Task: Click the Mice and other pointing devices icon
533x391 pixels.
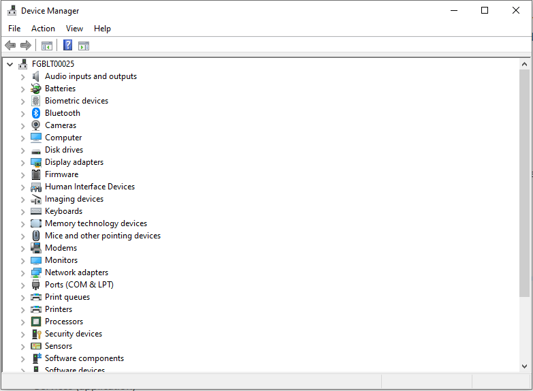Action: [x=36, y=236]
